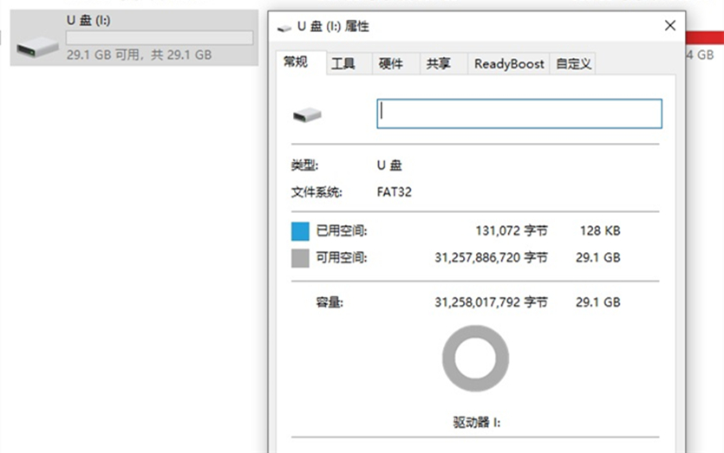Open the 共享 tab

[x=438, y=64]
